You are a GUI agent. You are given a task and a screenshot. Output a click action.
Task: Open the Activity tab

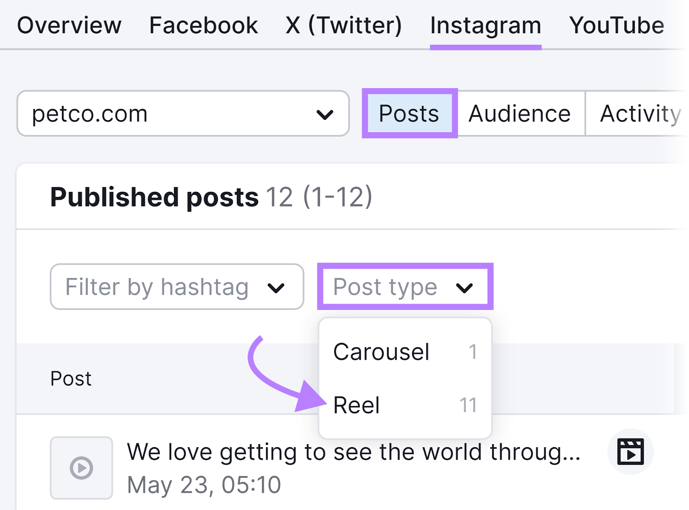coord(640,113)
